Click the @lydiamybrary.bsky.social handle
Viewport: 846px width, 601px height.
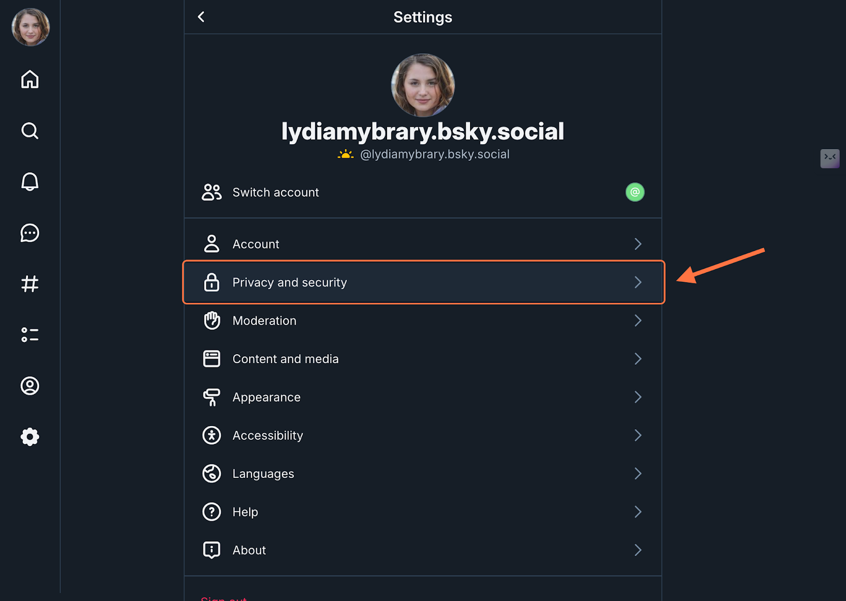click(435, 154)
